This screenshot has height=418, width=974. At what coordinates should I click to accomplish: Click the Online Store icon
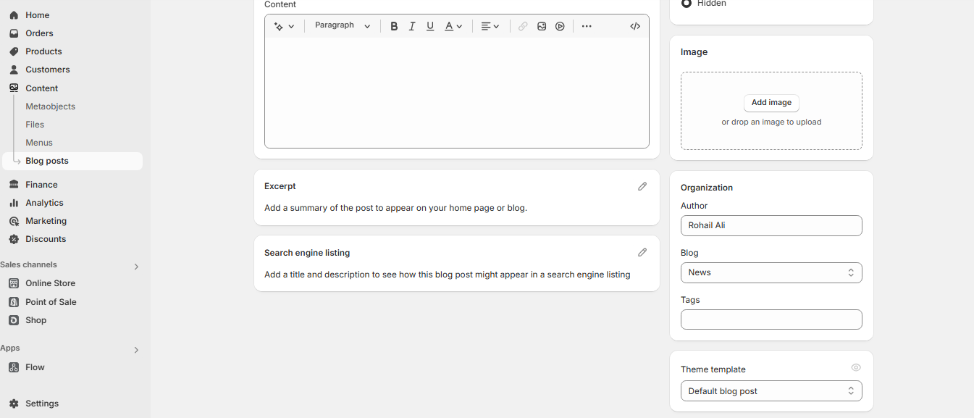point(14,283)
